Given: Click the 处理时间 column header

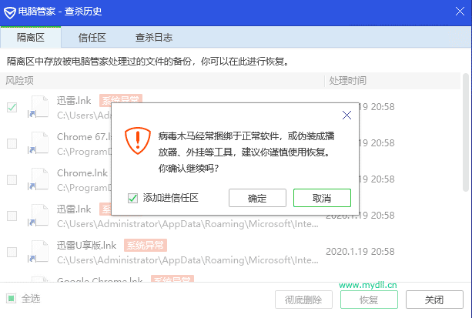Looking at the screenshot, I should pos(348,80).
